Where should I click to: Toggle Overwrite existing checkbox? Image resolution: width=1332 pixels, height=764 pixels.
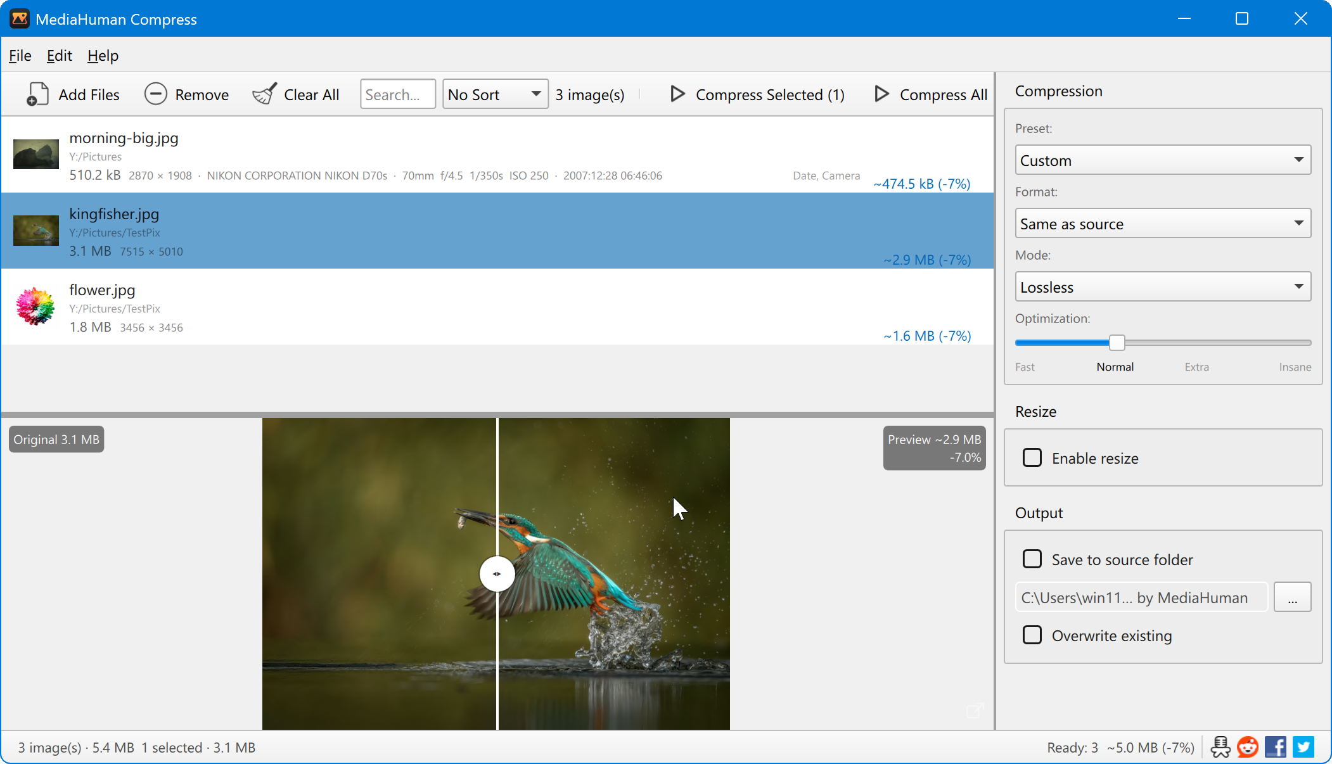pyautogui.click(x=1032, y=635)
